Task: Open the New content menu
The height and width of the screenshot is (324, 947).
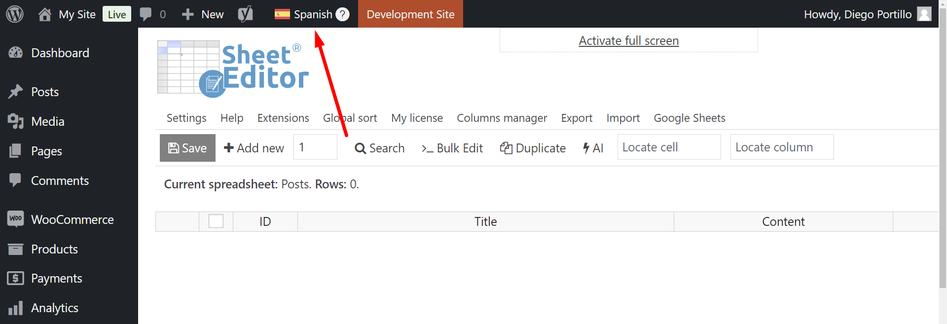Action: point(203,14)
